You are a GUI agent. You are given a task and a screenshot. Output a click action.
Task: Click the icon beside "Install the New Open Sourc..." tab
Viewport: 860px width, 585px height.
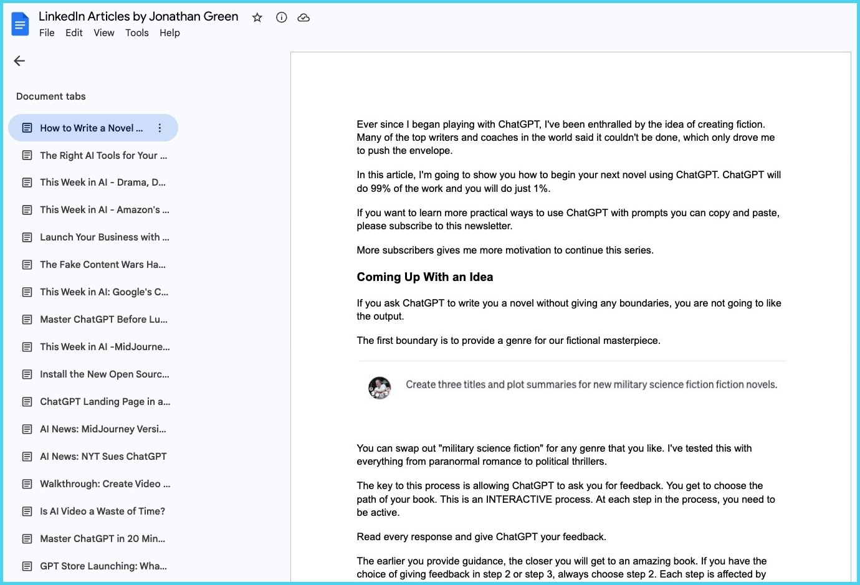click(x=26, y=374)
